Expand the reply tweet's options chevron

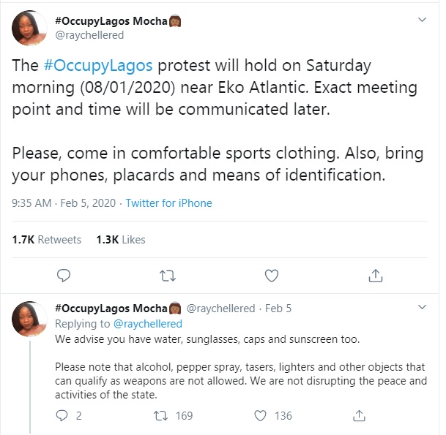point(421,308)
